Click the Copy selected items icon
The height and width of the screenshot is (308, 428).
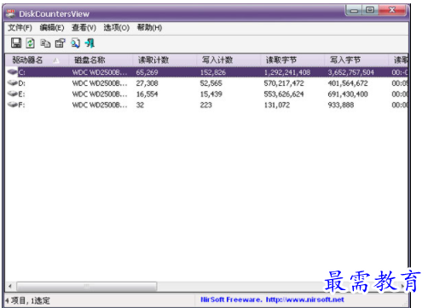[45, 43]
